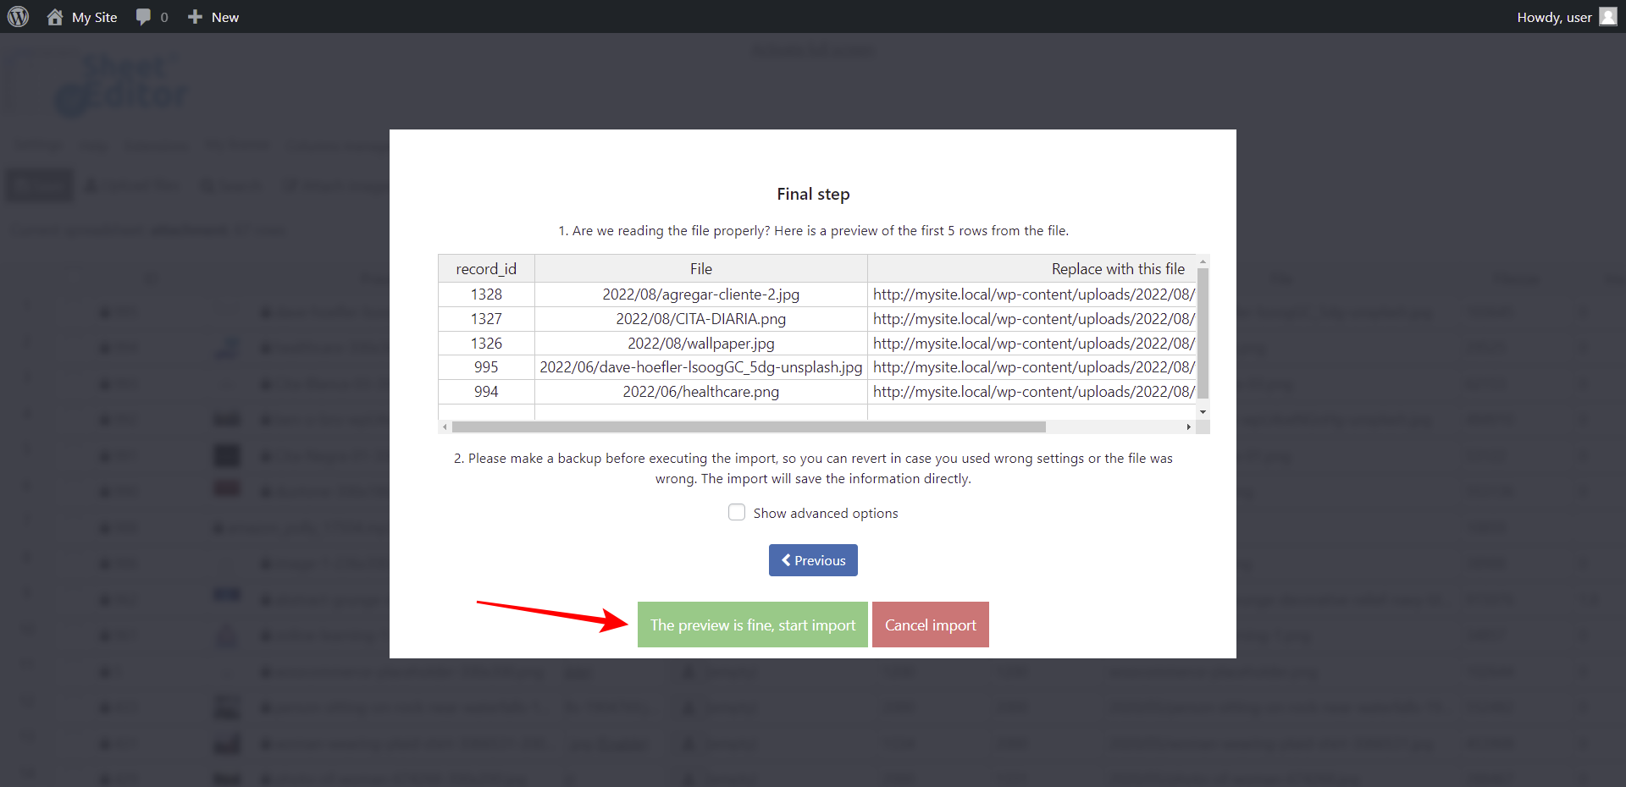Image resolution: width=1626 pixels, height=787 pixels.
Task: Select the "record_id" column header
Action: (x=485, y=268)
